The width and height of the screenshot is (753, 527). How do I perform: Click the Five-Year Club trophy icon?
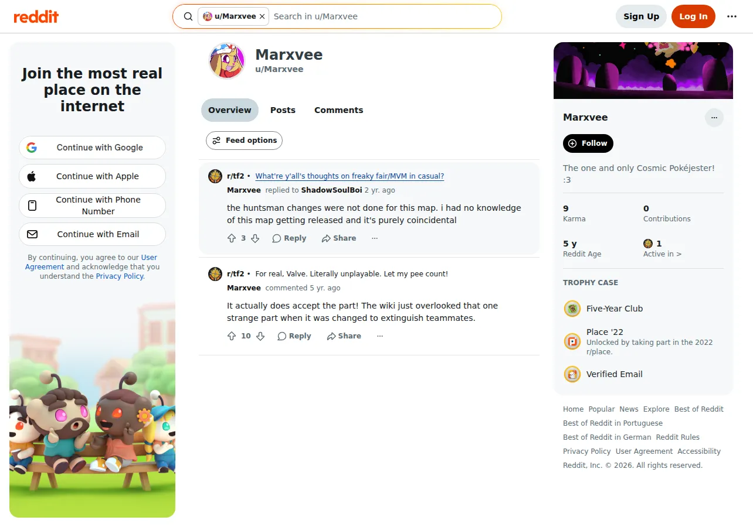[x=572, y=309]
